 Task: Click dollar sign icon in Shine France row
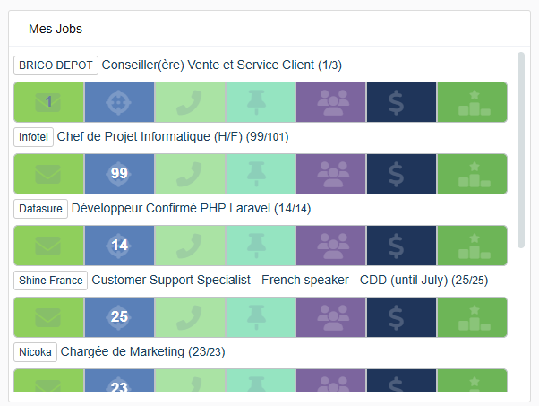point(401,317)
